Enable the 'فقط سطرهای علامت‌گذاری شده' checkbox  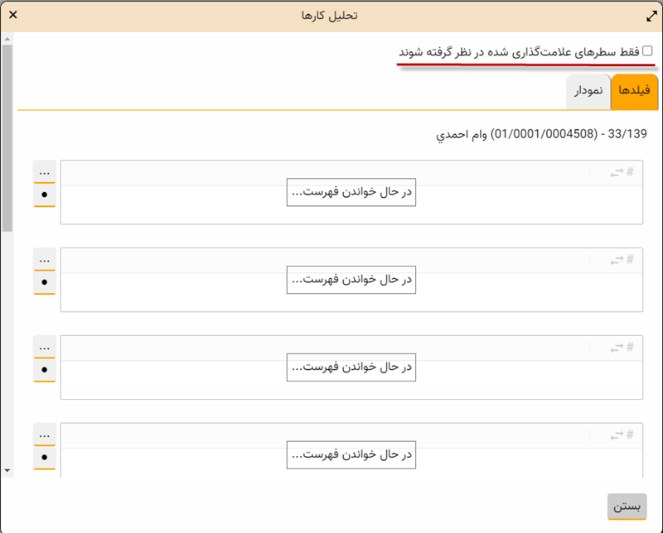[x=647, y=51]
